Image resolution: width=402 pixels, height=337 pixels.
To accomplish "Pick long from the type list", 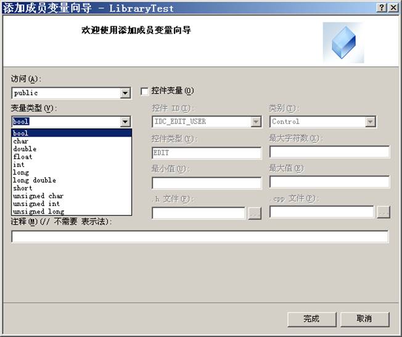I will 72,172.
